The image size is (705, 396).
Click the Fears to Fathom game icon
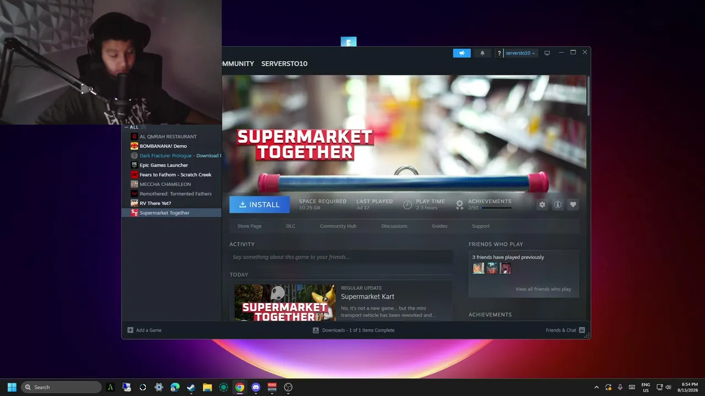tap(134, 175)
